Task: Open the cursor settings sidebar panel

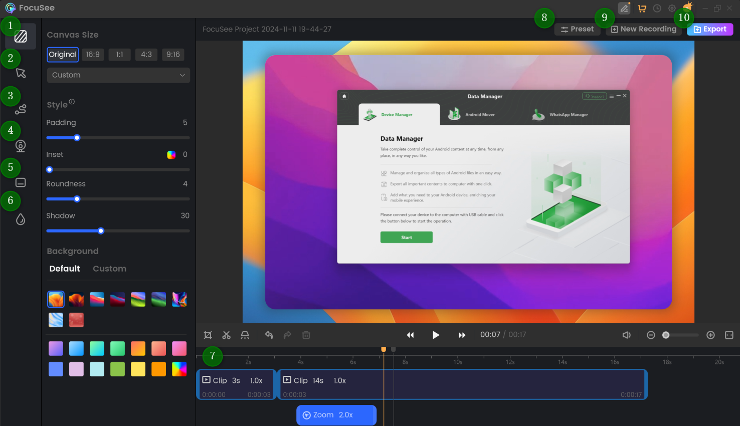Action: (21, 73)
